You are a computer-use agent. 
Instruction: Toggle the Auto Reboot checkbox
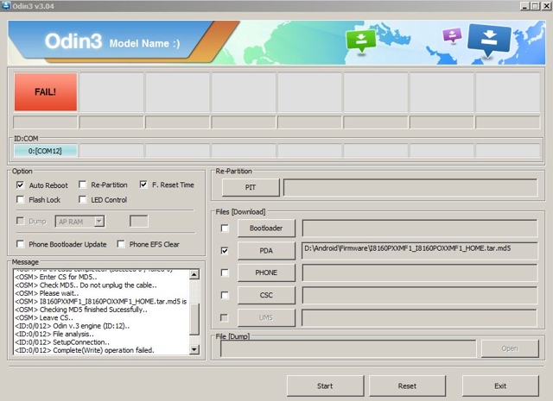point(20,185)
